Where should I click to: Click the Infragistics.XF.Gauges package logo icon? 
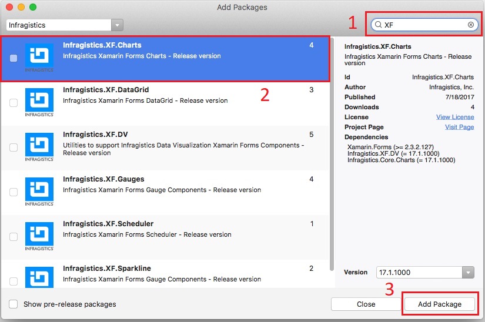39,192
